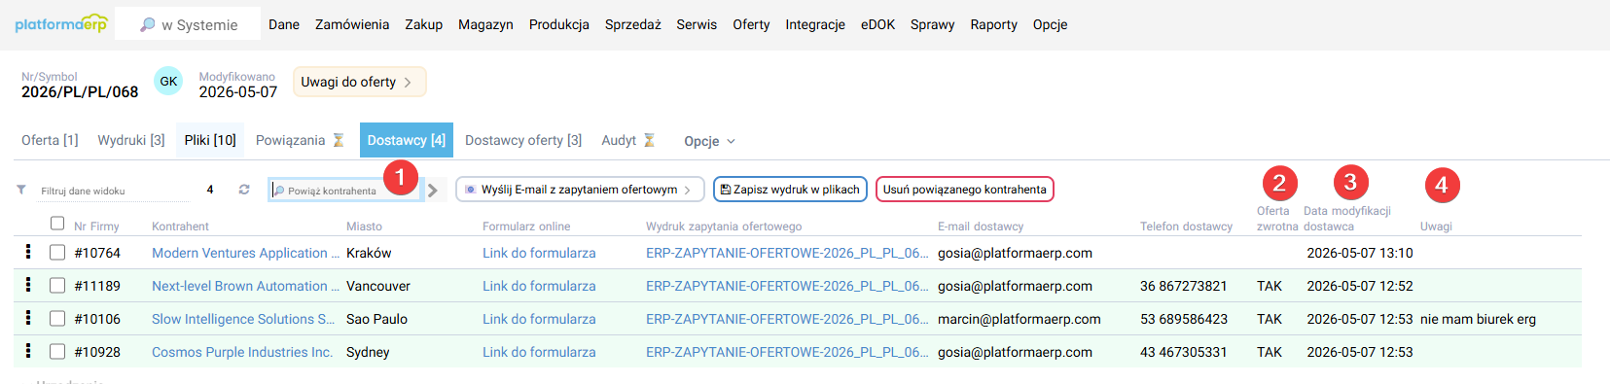Click the Powiąż kontrahenta input field

point(345,191)
